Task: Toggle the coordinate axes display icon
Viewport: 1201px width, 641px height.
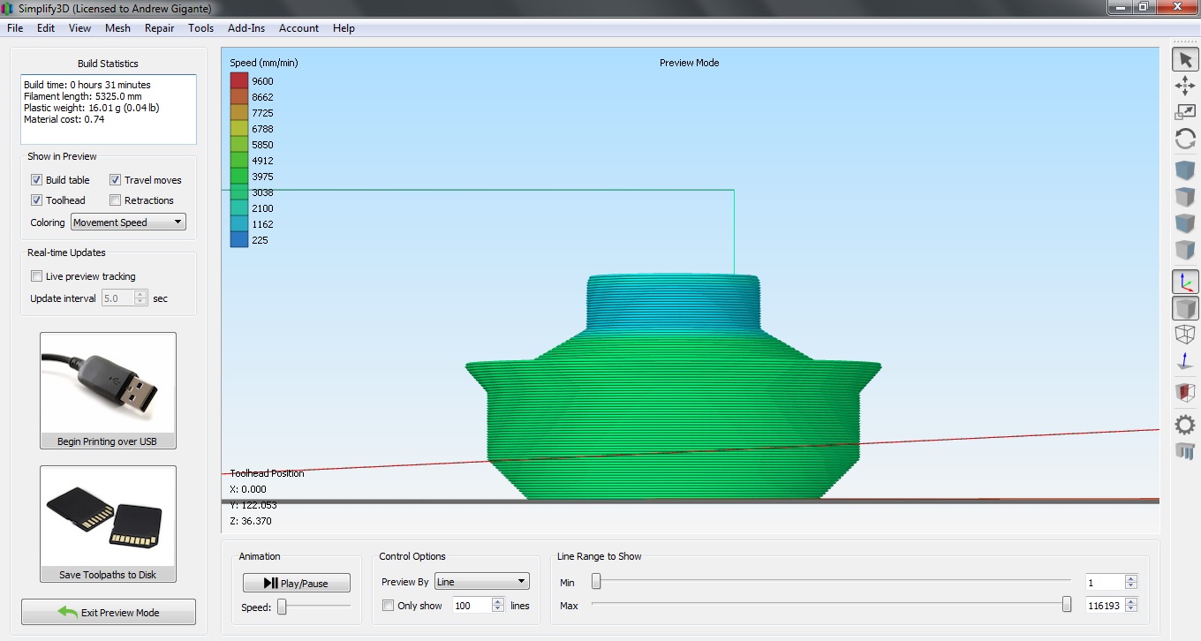Action: [1185, 282]
